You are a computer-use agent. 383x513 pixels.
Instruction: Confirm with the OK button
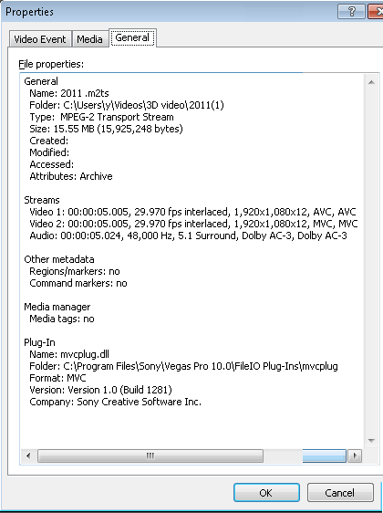pyautogui.click(x=266, y=493)
